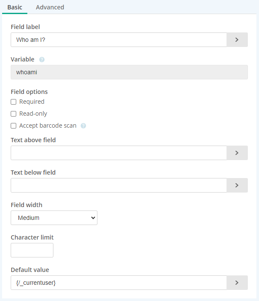The image size is (259, 301).
Task: Check the Accept barcode scan option
Action: pyautogui.click(x=14, y=126)
